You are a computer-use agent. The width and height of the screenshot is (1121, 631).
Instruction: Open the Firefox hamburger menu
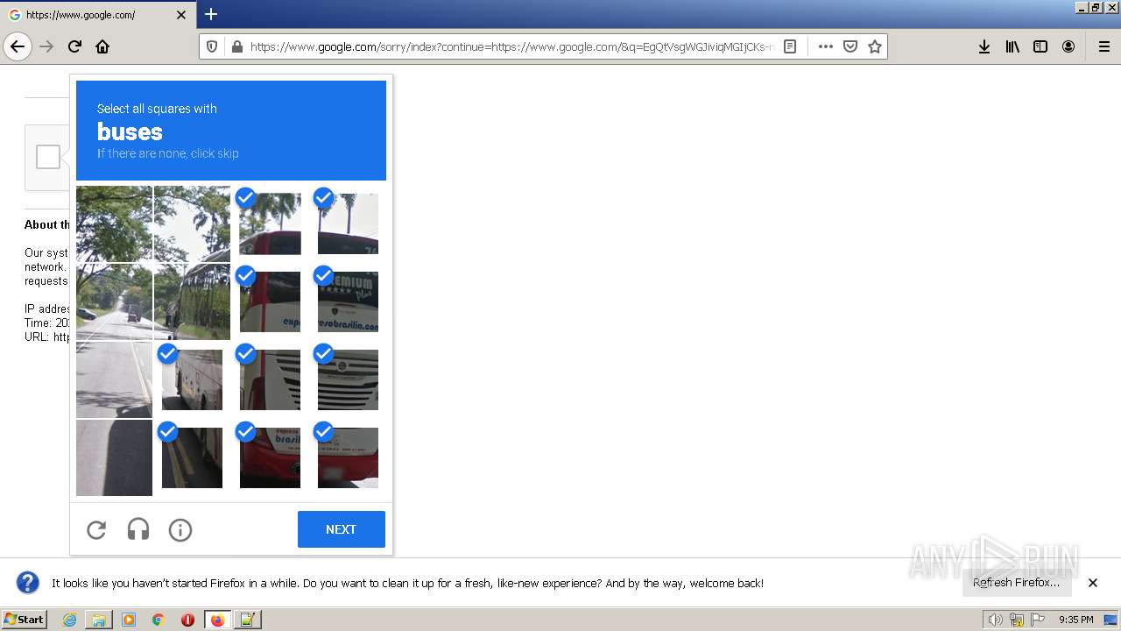click(1103, 46)
